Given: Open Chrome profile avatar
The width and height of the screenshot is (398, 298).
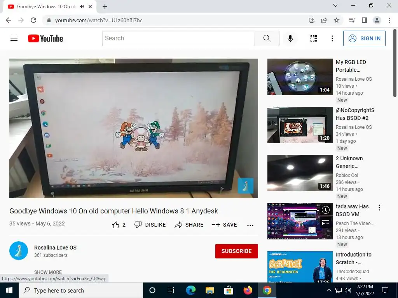Looking at the screenshot, I should click(377, 20).
